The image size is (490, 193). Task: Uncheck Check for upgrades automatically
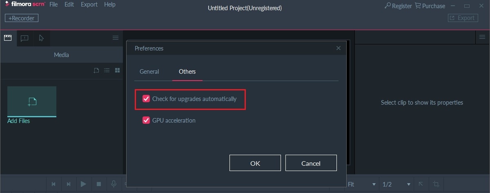point(146,99)
